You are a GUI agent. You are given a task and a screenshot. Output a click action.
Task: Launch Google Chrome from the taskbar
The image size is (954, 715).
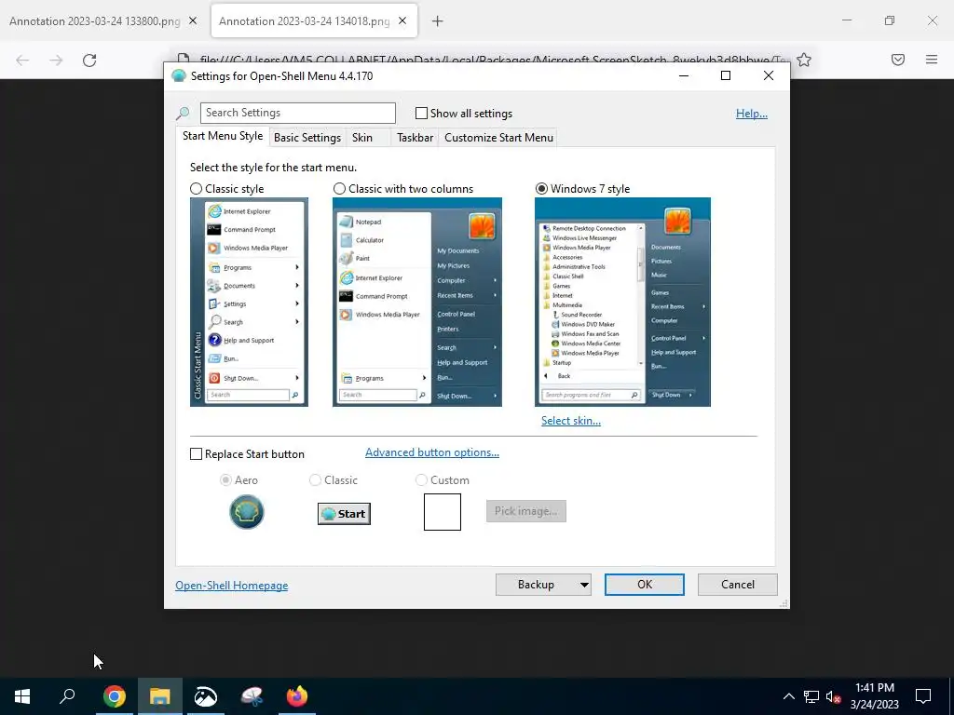(x=115, y=696)
